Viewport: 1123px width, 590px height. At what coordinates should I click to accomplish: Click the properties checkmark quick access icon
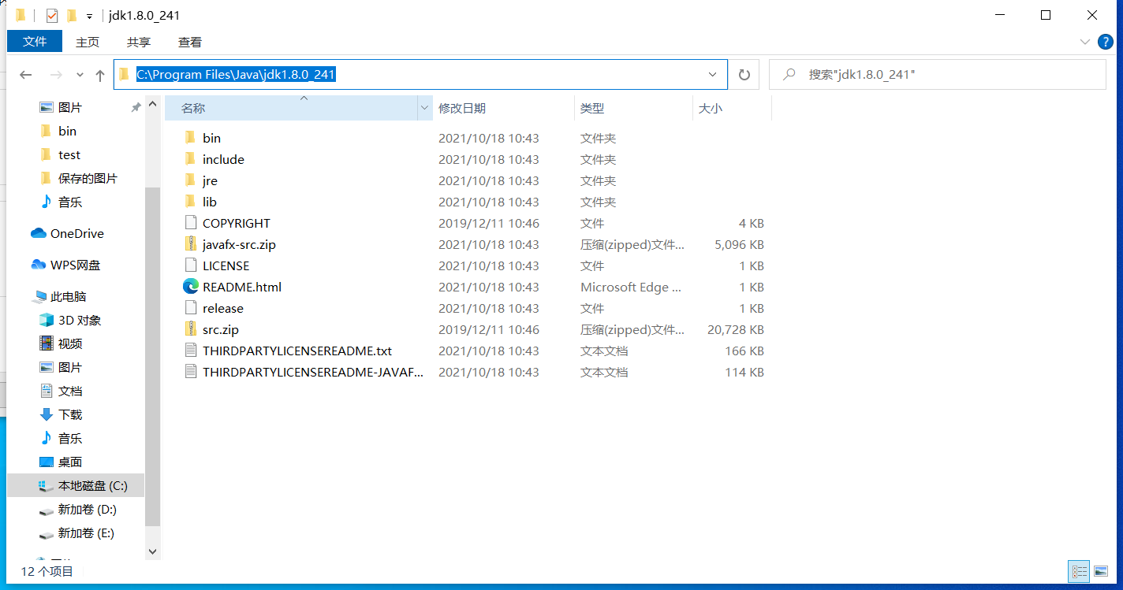coord(52,16)
